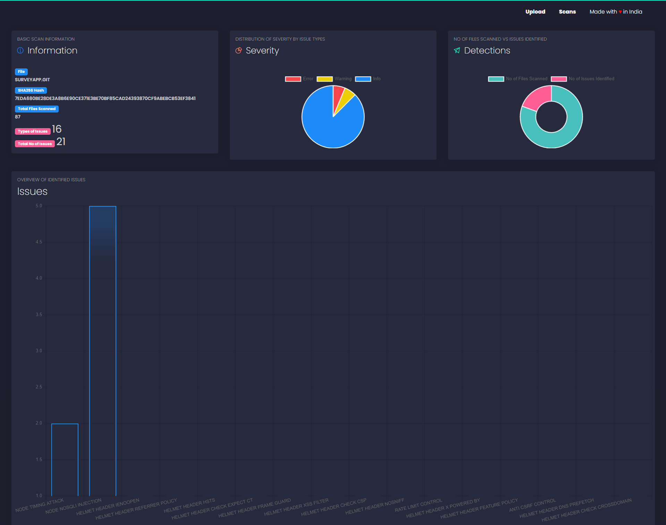Toggle the No of Files Scanned legend
Image resolution: width=666 pixels, height=525 pixels.
tap(517, 79)
